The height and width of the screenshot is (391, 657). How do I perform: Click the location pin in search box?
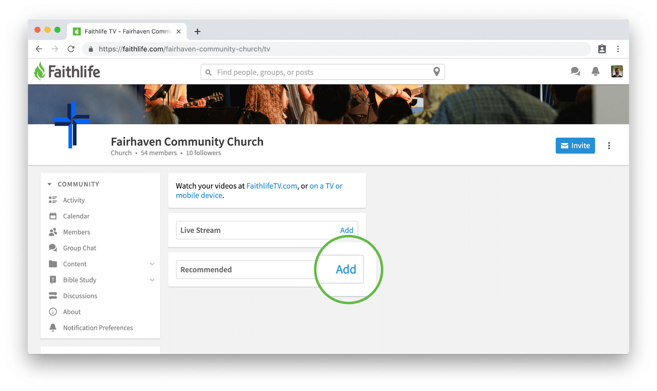pos(436,72)
